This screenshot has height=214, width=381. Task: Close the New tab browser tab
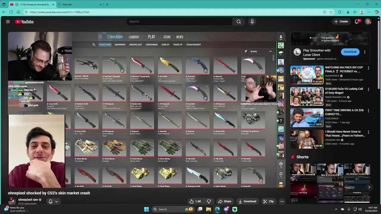click(x=101, y=4)
